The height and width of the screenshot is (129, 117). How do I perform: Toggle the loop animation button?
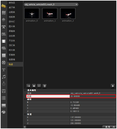(39, 86)
